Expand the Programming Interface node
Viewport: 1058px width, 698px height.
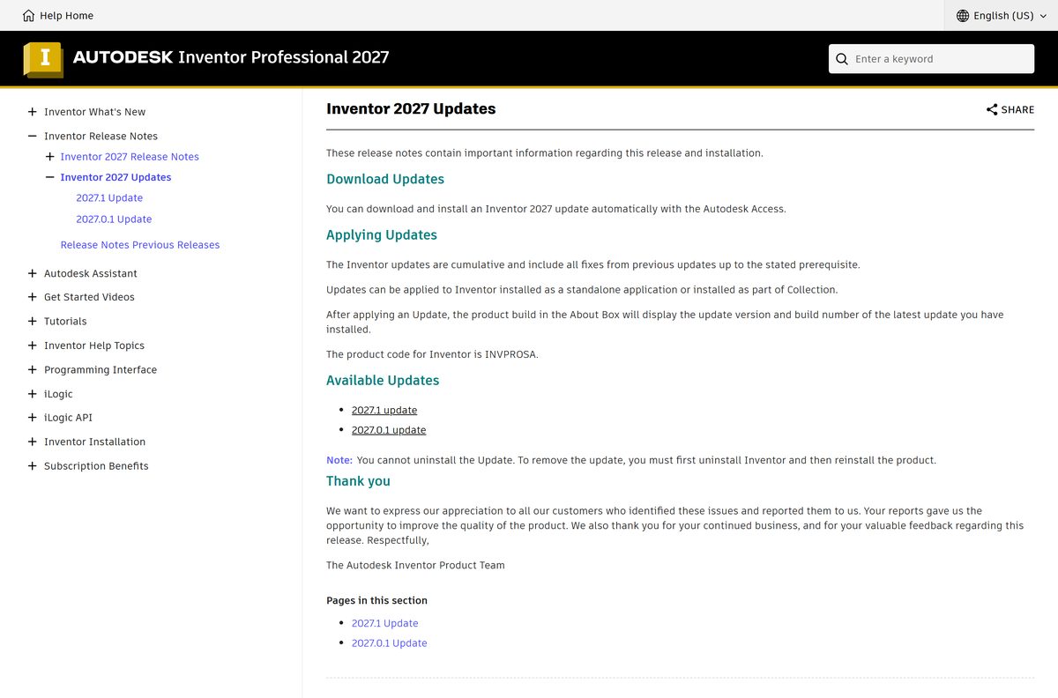click(x=33, y=370)
